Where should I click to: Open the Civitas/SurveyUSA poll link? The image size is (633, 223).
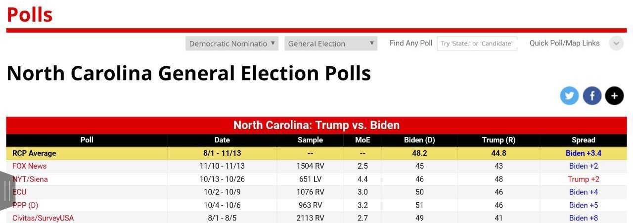tap(43, 218)
